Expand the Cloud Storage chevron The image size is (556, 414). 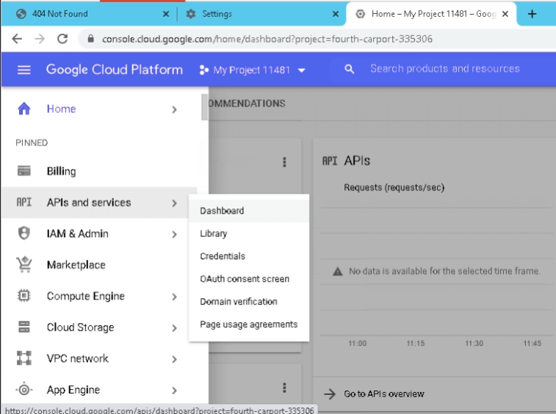pos(174,328)
